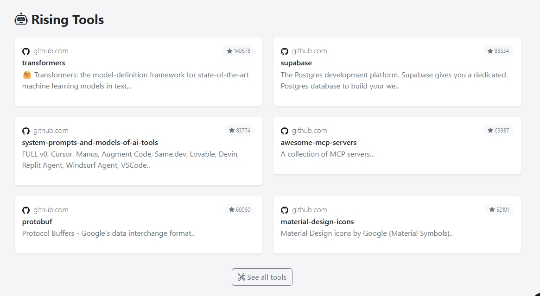Open the protobuf repository link

37,222
